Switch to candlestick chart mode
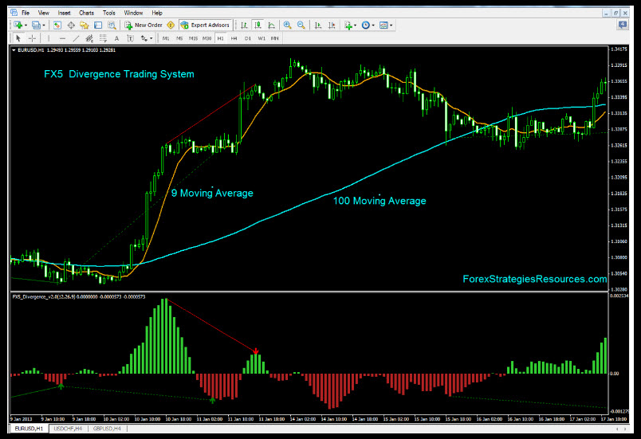Screen dimensions: 641x439 tap(259, 25)
